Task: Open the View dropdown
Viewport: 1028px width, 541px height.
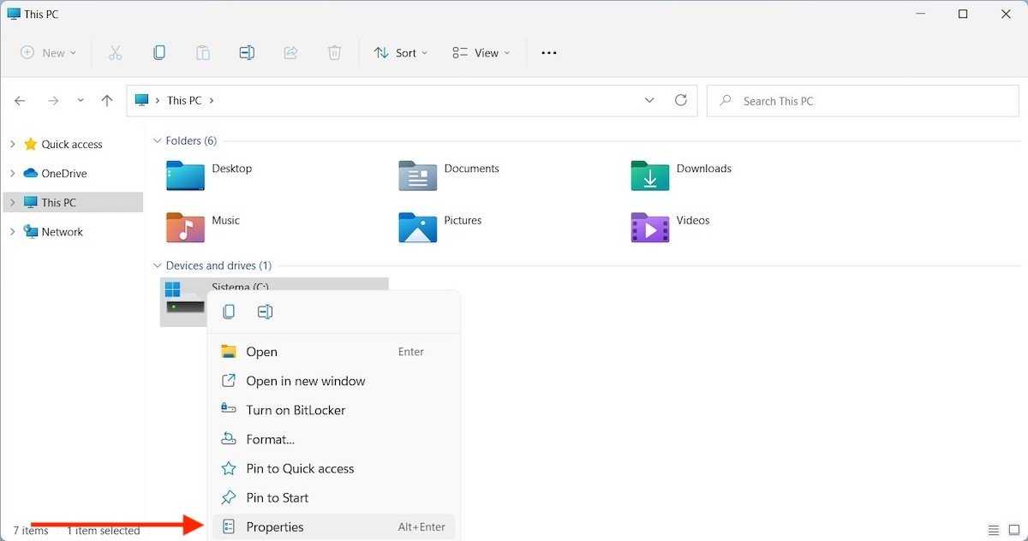Action: (481, 53)
